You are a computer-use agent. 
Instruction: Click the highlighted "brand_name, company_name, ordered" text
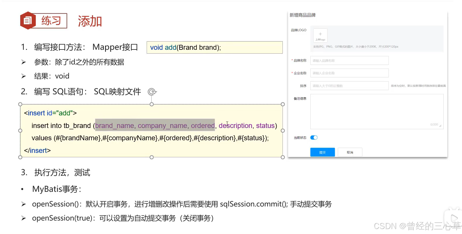tap(155, 126)
